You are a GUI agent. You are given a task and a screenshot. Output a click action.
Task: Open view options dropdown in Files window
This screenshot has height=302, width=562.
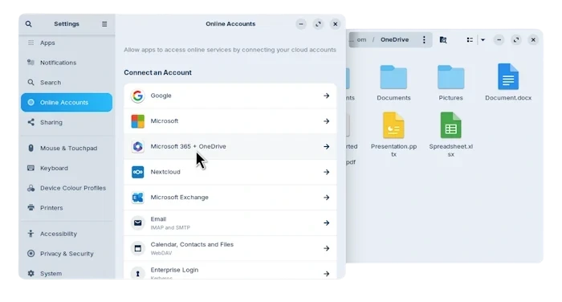[x=483, y=40]
